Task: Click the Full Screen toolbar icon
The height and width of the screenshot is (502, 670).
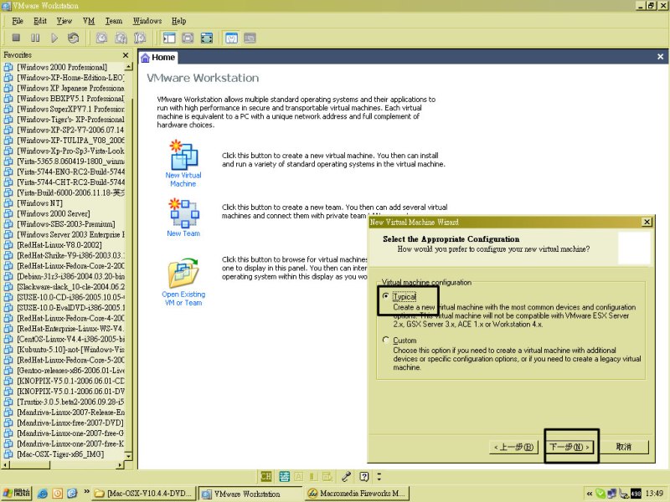Action: pos(207,38)
